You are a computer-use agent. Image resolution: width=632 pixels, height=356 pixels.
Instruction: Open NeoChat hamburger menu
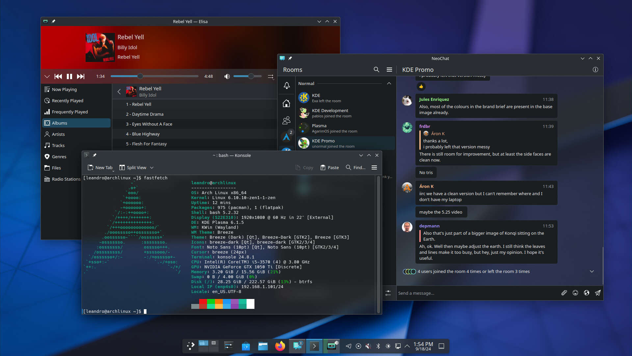(x=389, y=70)
